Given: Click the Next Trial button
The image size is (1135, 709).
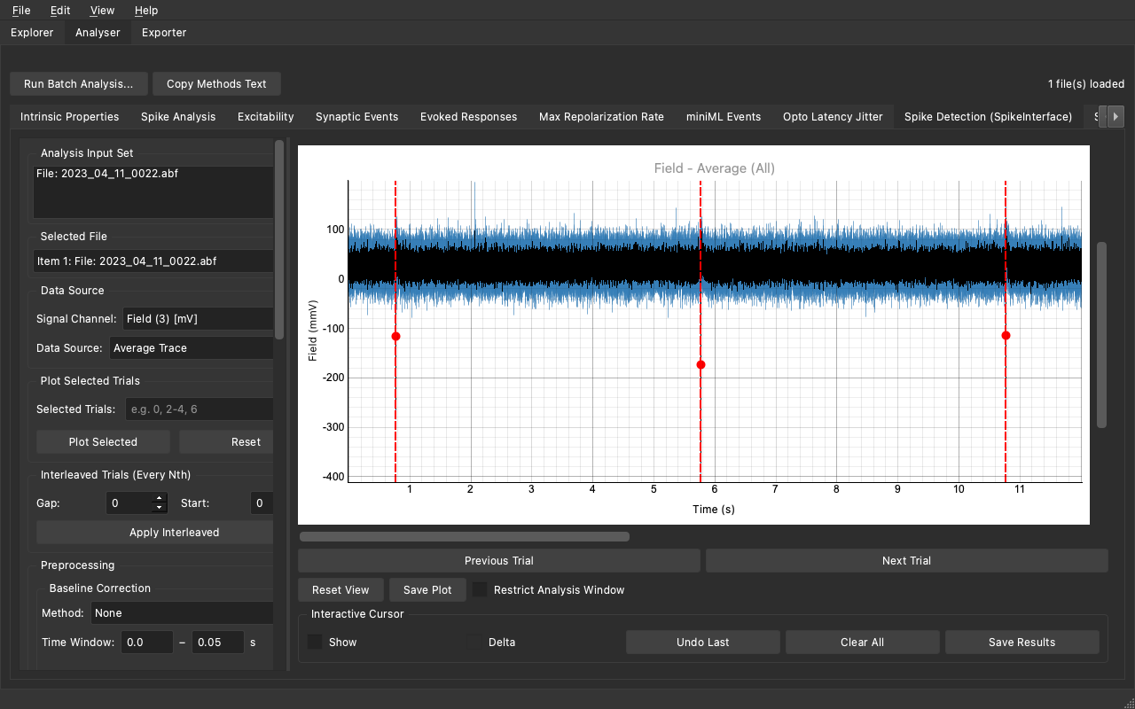Looking at the screenshot, I should pos(907,561).
